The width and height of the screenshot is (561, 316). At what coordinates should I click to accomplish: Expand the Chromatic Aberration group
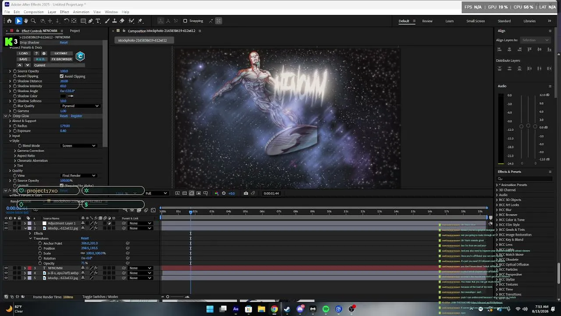click(x=15, y=161)
